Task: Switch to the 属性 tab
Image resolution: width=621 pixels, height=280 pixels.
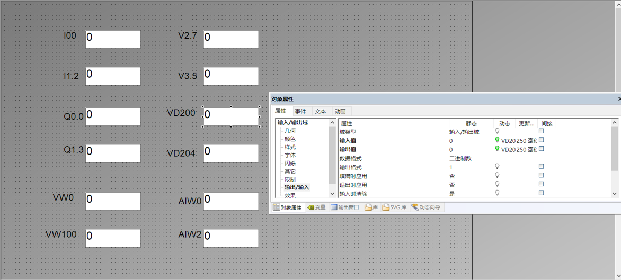Action: (x=280, y=111)
